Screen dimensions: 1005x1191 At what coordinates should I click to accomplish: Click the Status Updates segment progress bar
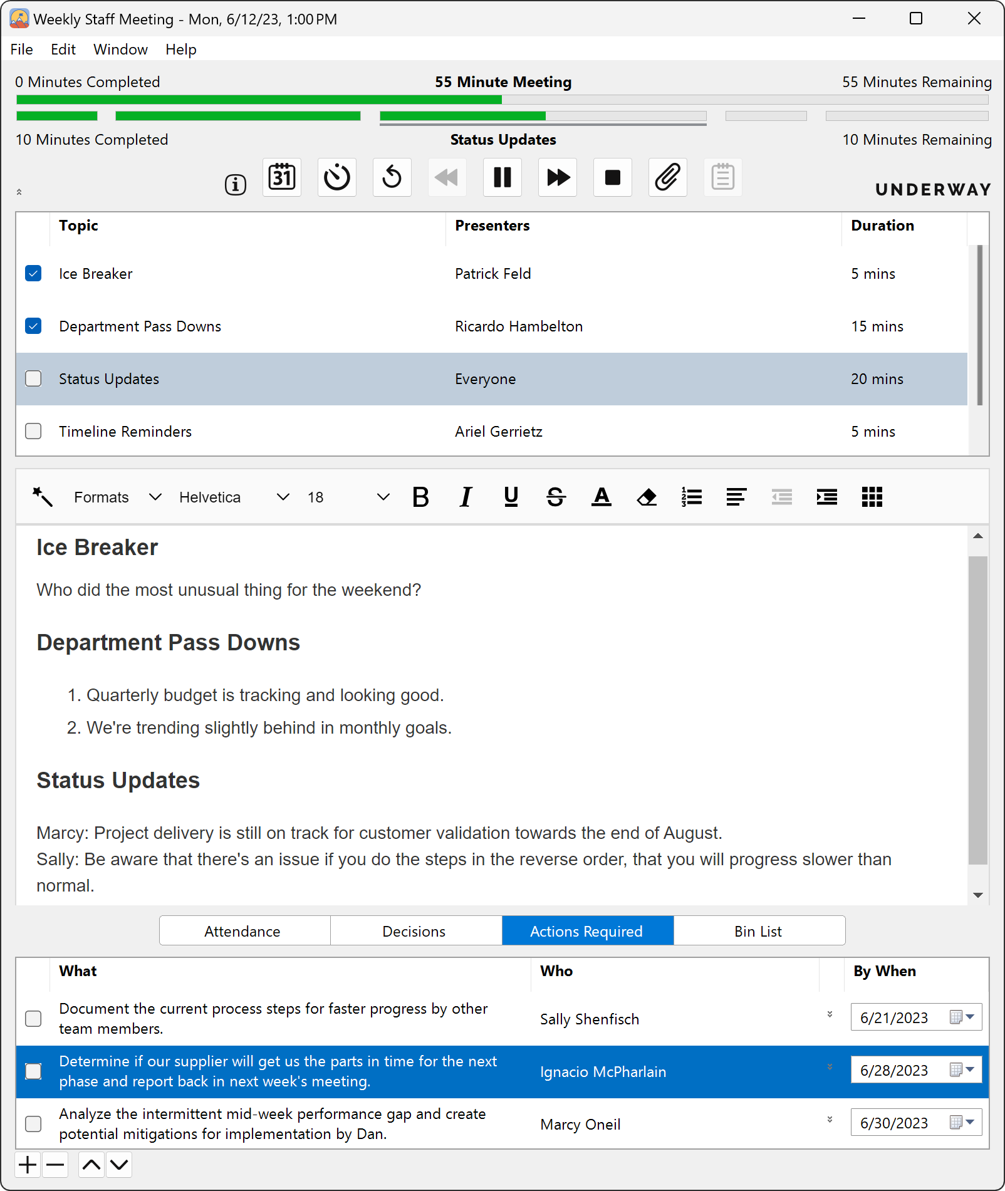(x=543, y=116)
